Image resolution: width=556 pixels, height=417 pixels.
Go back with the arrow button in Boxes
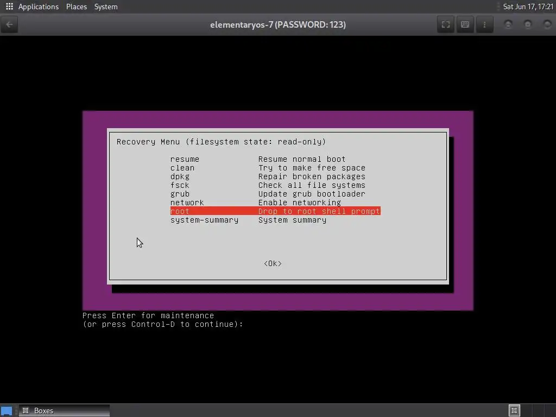[x=9, y=24]
